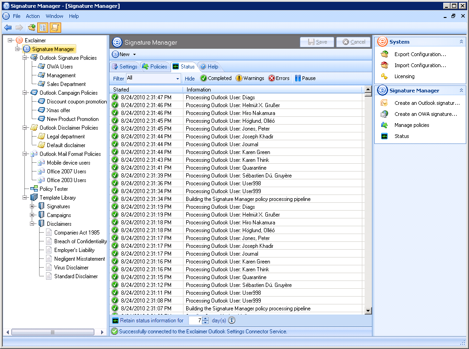Screen dimensions: 469x349
Task: Click the Up one level toolbar icon
Action: [32, 28]
